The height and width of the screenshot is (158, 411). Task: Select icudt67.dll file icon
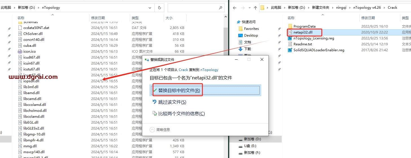tap(20, 57)
